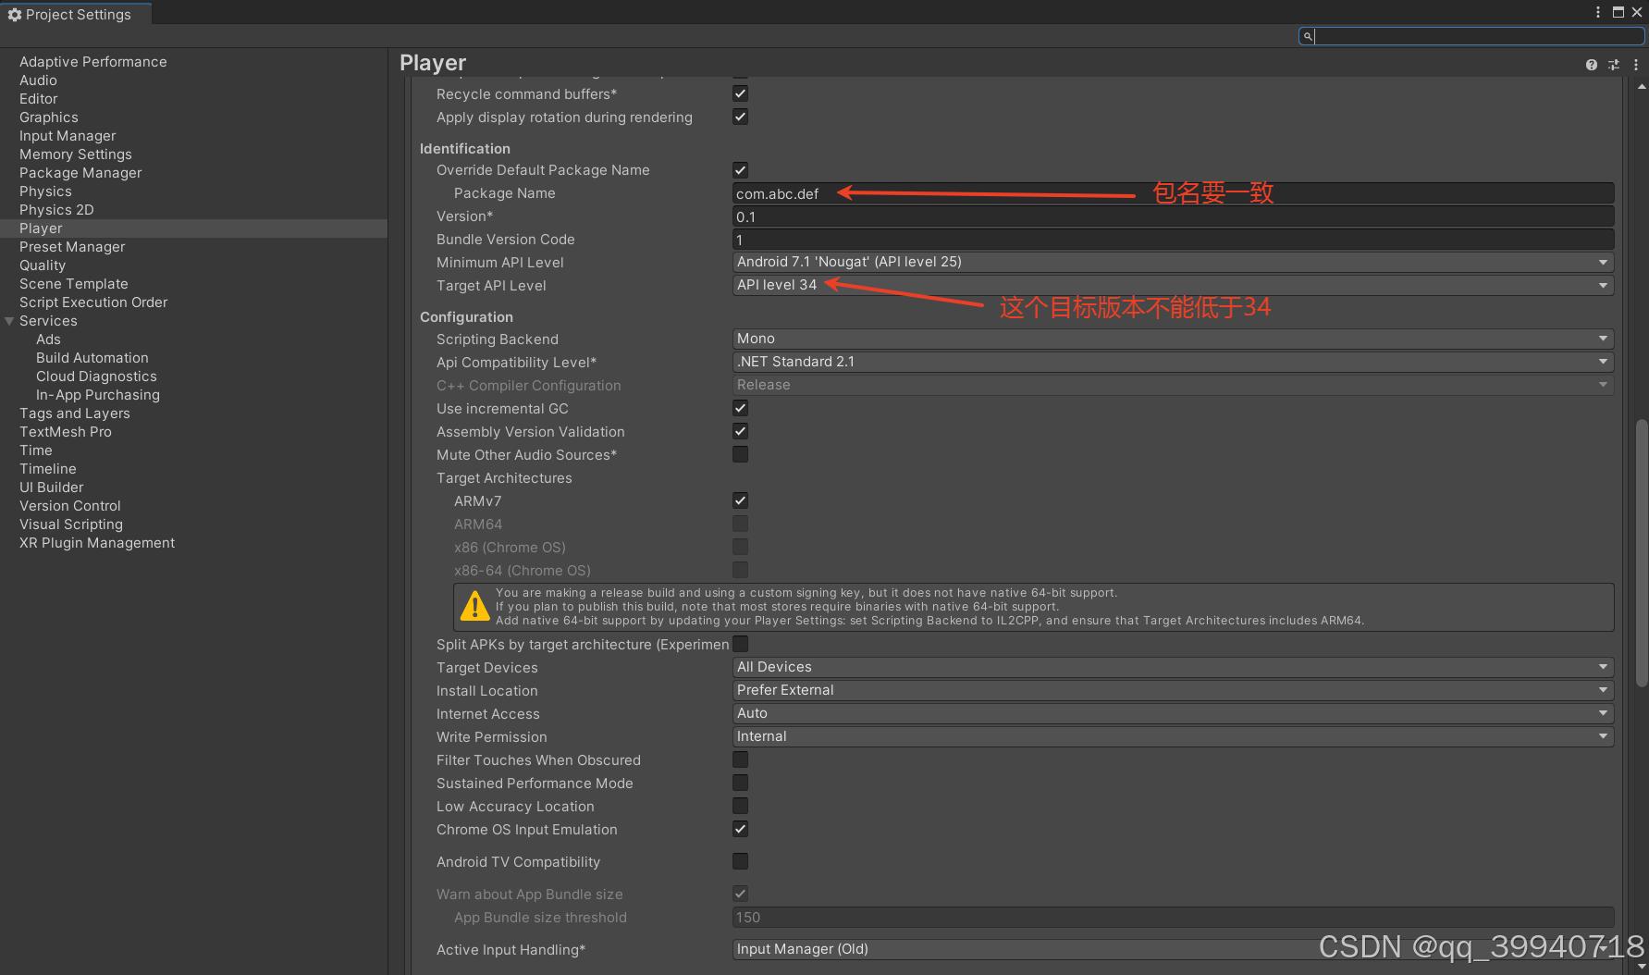Click the Player panel vertical scrollbar thumb
1649x975 pixels.
click(1642, 553)
